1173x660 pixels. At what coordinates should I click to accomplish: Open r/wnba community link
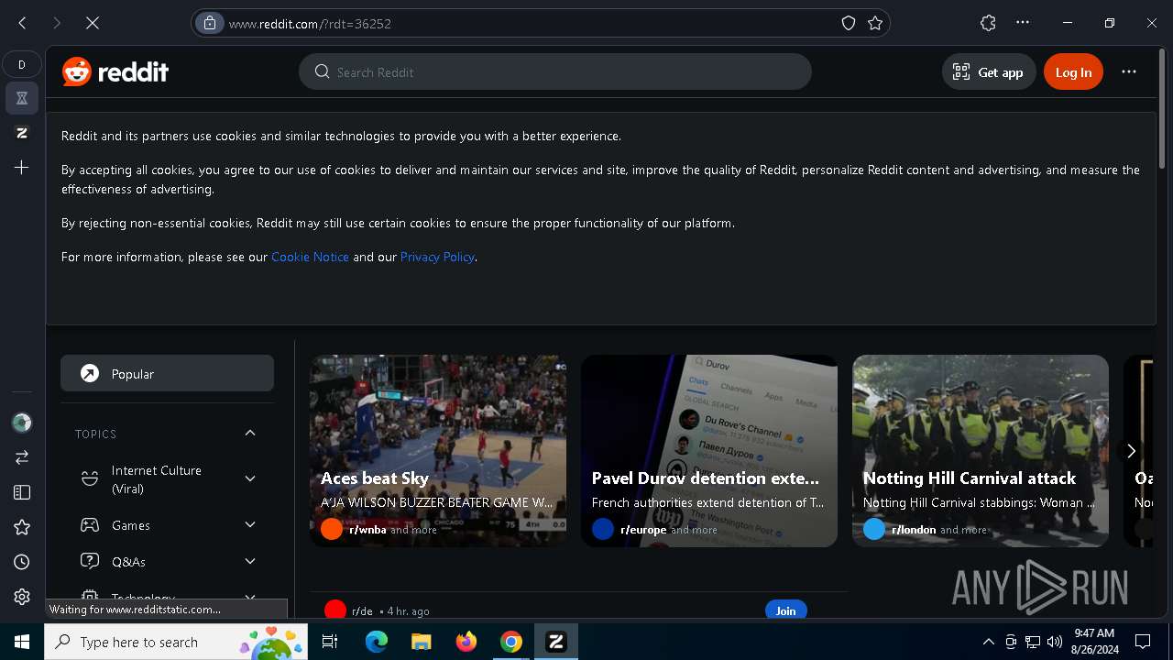click(367, 530)
